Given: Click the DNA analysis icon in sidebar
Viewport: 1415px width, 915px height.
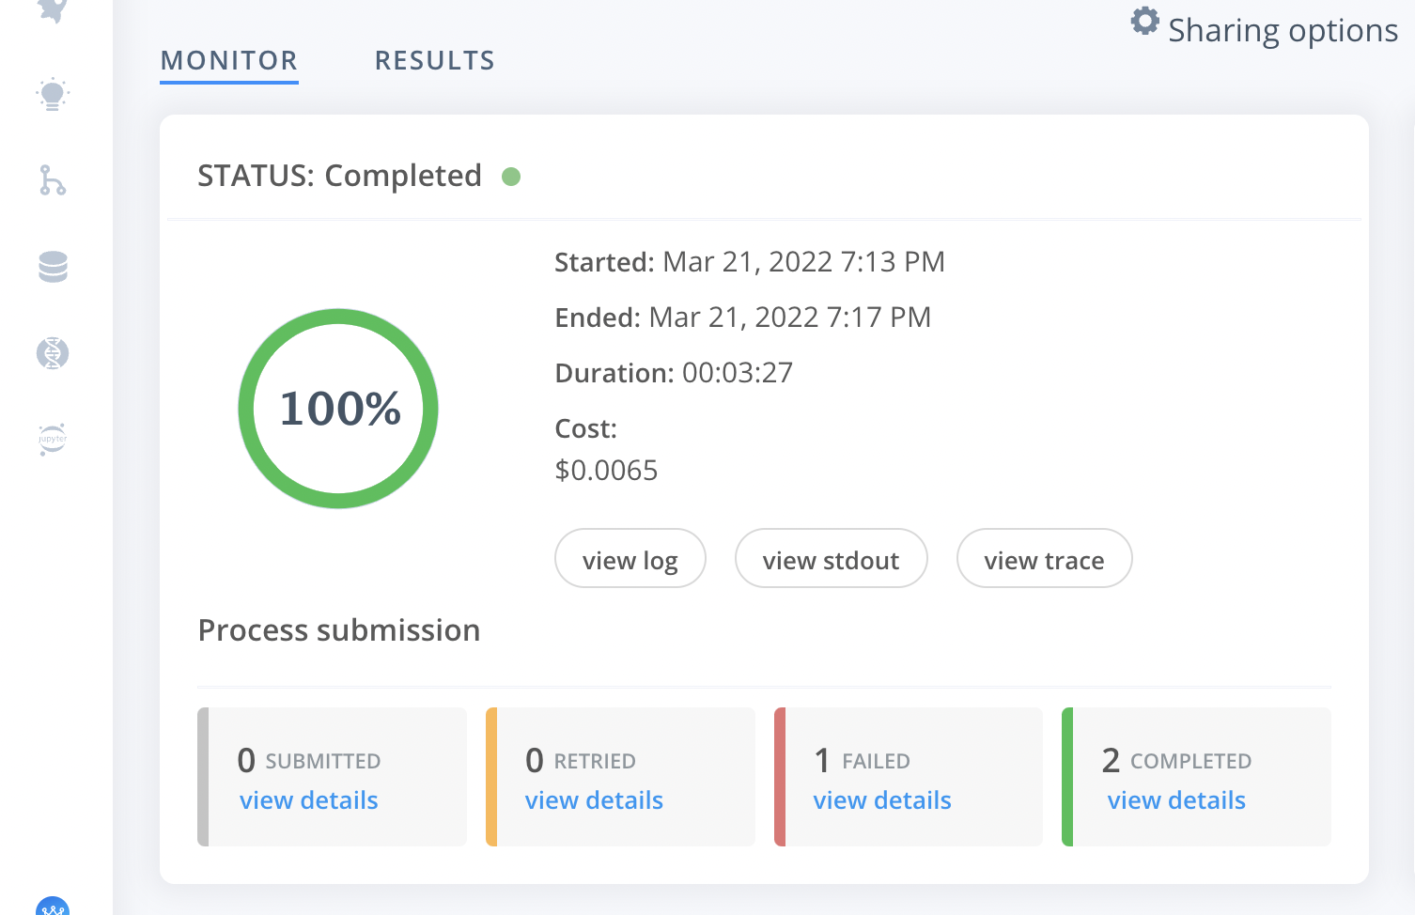Looking at the screenshot, I should [x=52, y=353].
